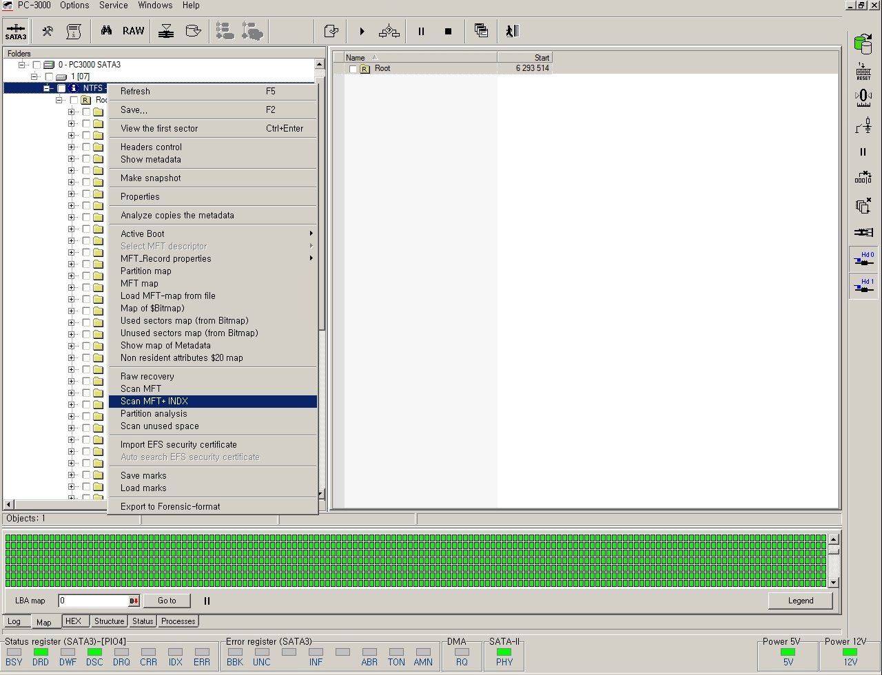Image resolution: width=882 pixels, height=675 pixels.
Task: Select Raw recovery from context menu
Action: pos(212,376)
